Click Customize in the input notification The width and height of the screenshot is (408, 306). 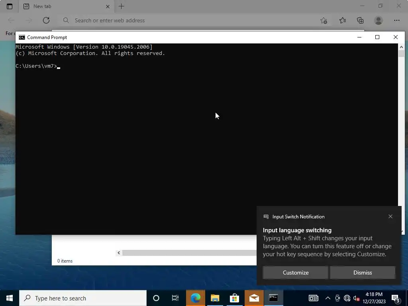click(x=295, y=273)
